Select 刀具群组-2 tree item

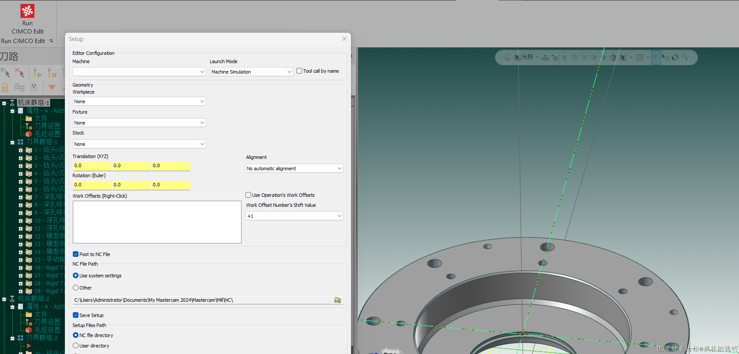click(41, 338)
